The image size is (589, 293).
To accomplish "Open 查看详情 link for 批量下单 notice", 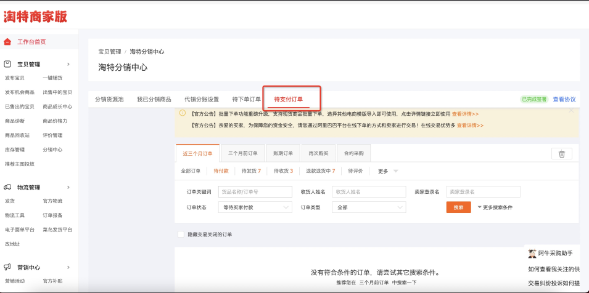I will coord(465,113).
